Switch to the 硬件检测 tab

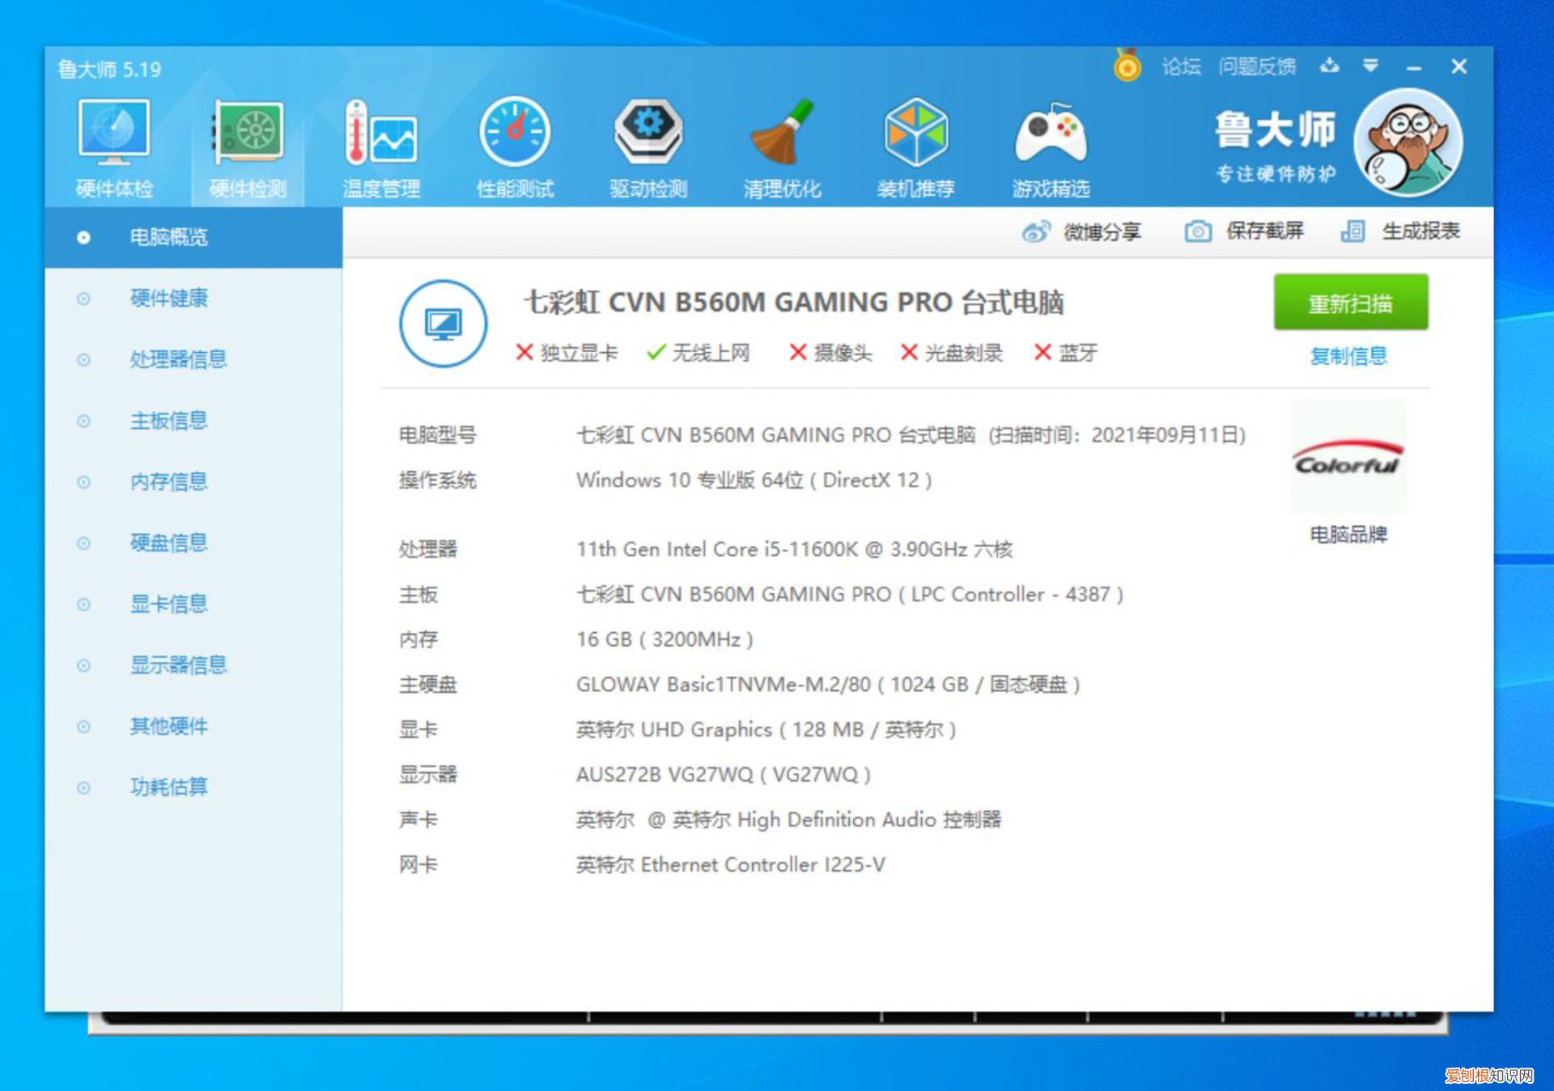click(x=248, y=133)
